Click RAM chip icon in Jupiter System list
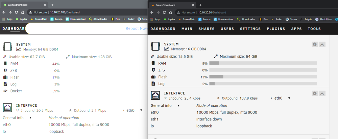 click(5, 64)
